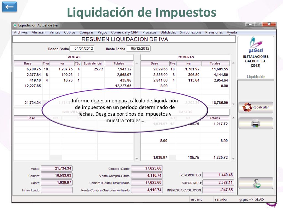The height and width of the screenshot is (212, 283).
Task: Click the empty Inmovilizado field
Action: [x=57, y=190]
